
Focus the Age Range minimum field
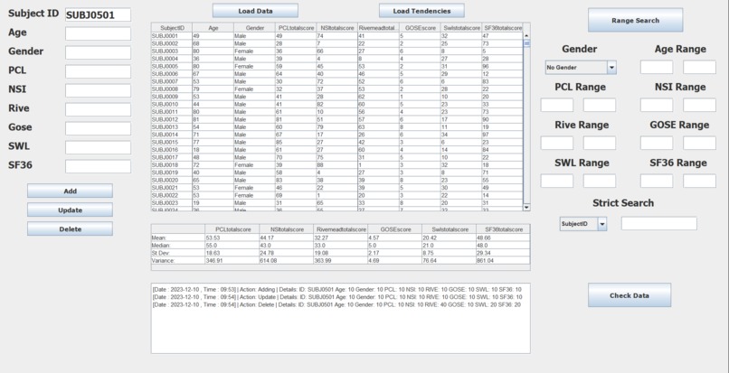click(657, 67)
